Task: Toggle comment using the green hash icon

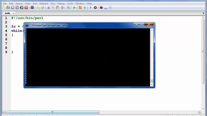Action: (x=74, y=8)
